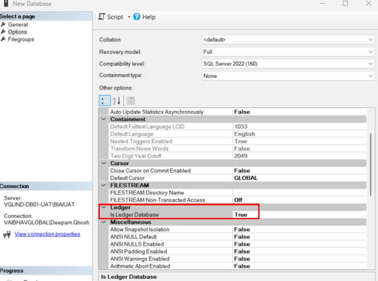Select the Filegroups page

coord(21,40)
